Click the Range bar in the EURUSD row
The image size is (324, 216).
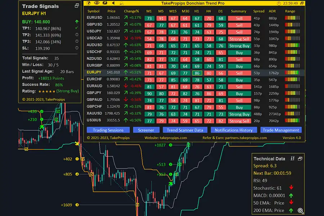tap(292, 18)
